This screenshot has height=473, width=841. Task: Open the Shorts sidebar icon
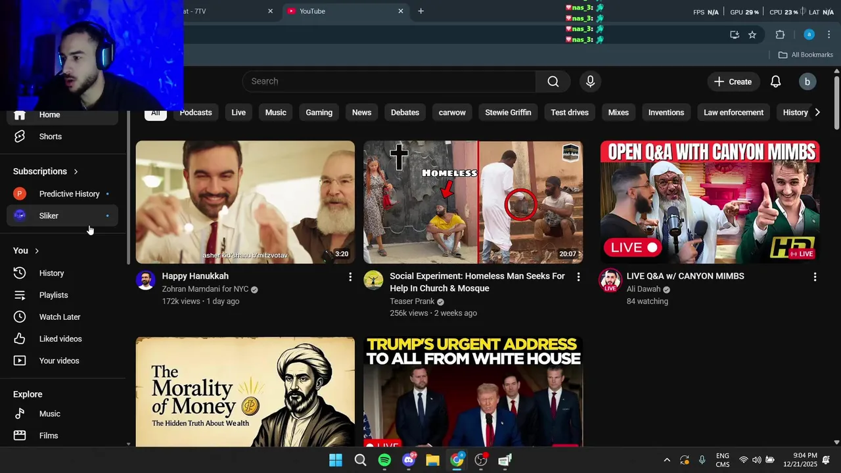(20, 137)
